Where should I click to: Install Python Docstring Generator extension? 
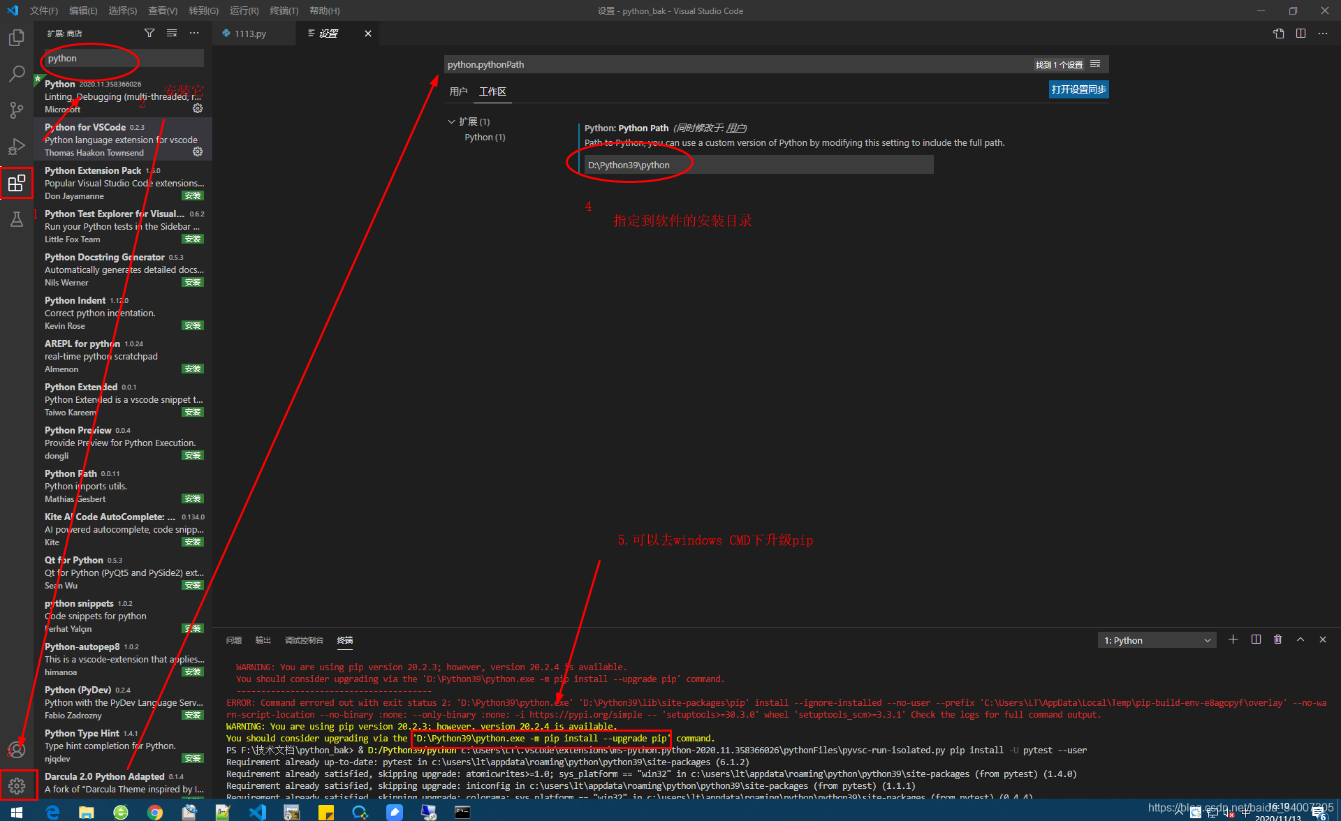(x=193, y=283)
